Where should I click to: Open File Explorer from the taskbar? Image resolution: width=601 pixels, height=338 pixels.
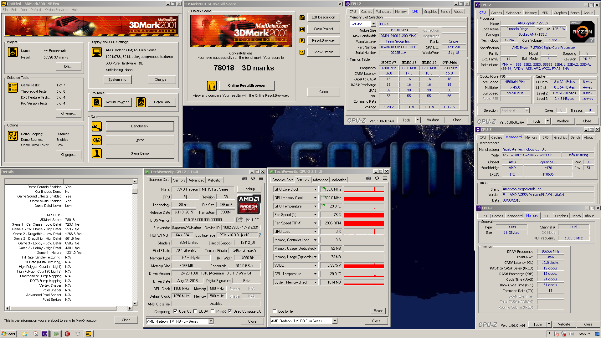[25, 334]
